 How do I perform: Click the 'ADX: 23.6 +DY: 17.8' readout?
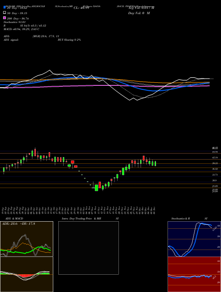coord(18,224)
